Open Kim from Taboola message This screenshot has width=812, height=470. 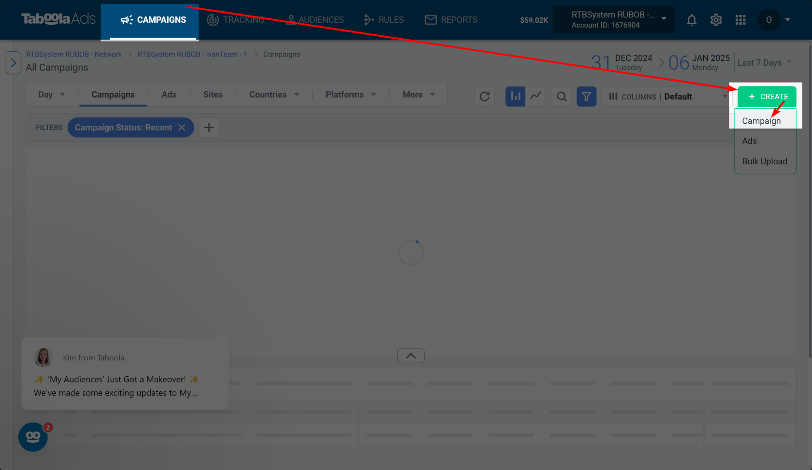tap(125, 373)
